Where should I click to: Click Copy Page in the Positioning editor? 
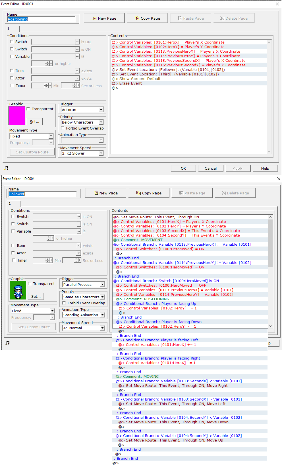tap(147, 18)
